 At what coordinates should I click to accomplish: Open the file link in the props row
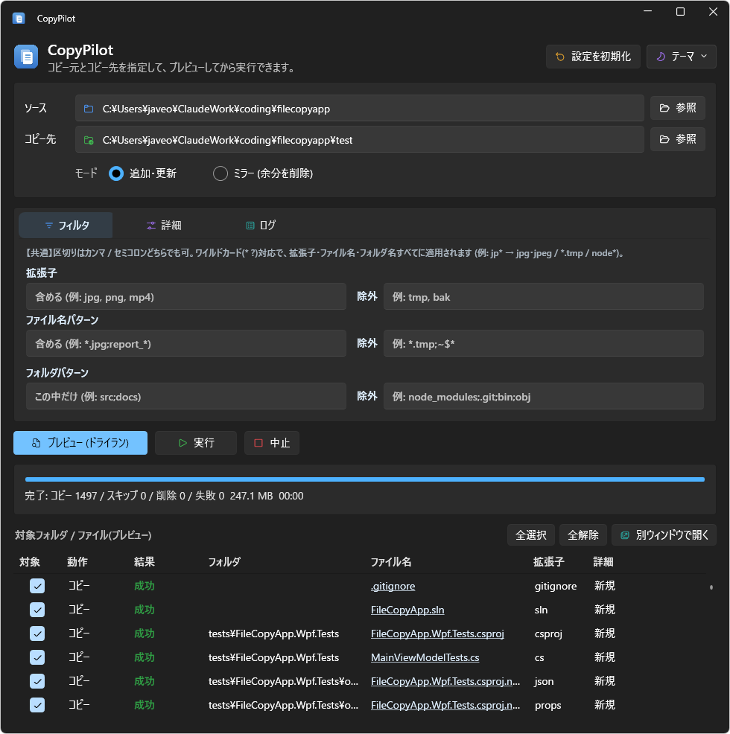tap(445, 706)
